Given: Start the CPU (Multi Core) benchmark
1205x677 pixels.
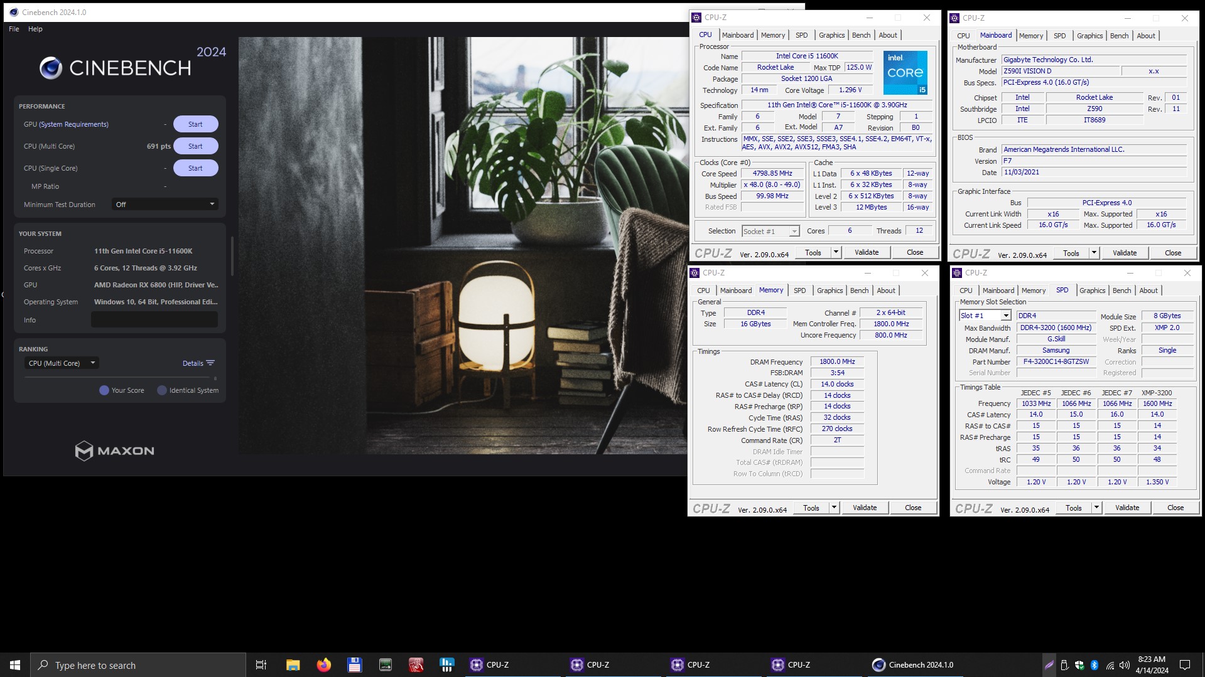Looking at the screenshot, I should 195,146.
